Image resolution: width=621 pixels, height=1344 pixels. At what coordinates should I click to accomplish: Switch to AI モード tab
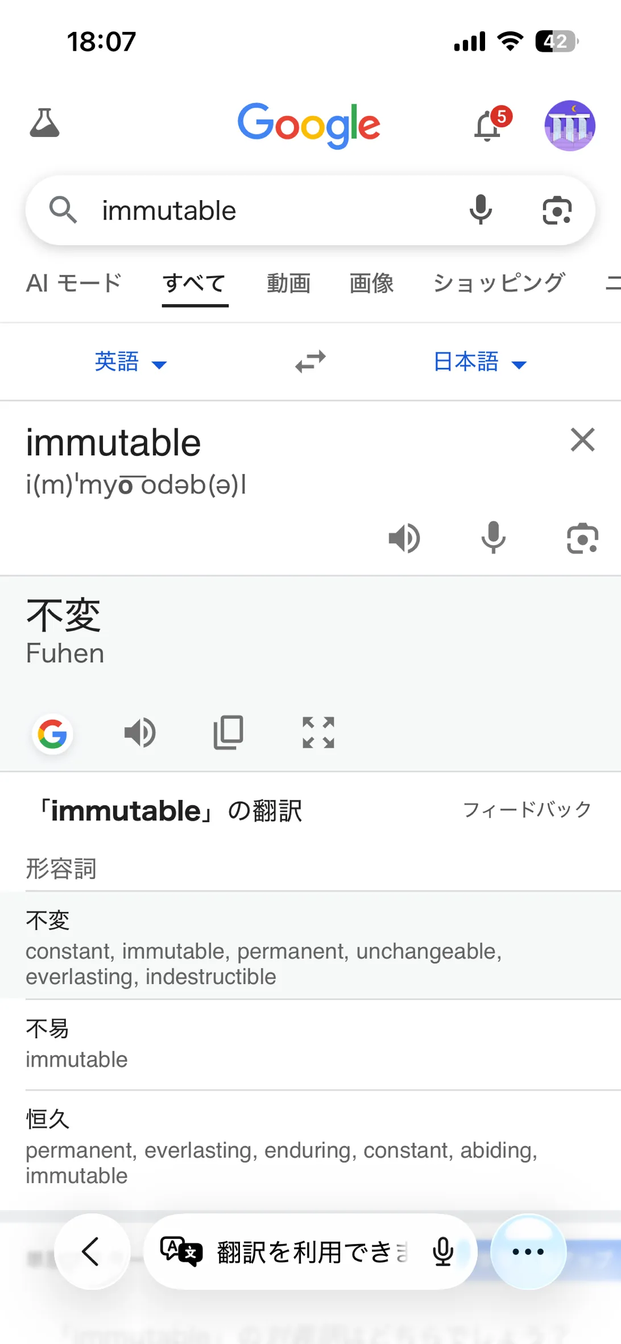pyautogui.click(x=74, y=283)
